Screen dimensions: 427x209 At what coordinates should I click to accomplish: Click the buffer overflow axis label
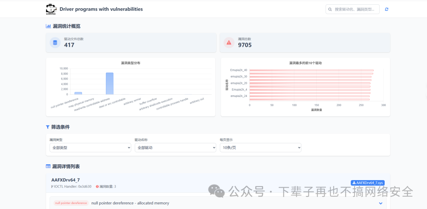(x=148, y=101)
